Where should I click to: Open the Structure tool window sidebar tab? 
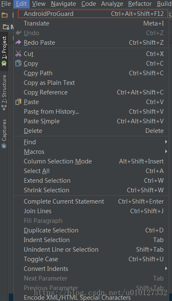[x=4, y=93]
